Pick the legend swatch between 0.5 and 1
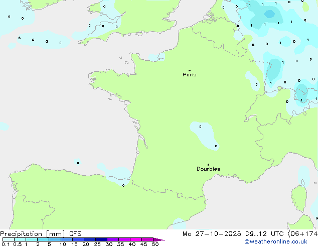 (x=20, y=239)
